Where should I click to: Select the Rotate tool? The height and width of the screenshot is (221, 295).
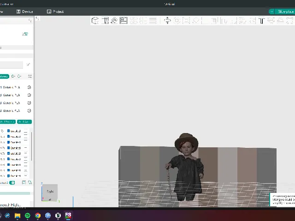pyautogui.click(x=177, y=20)
